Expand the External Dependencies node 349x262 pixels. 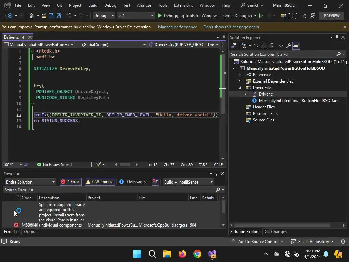coord(240,81)
